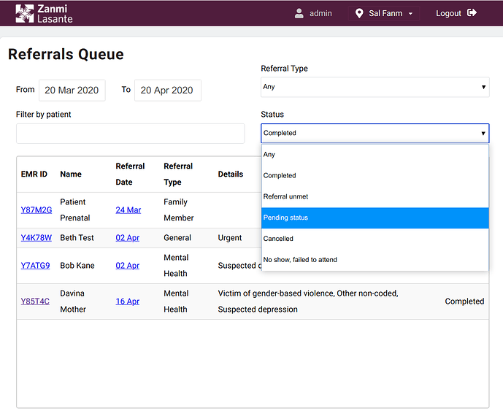The width and height of the screenshot is (503, 411).
Task: Click the Family Member referral type cell
Action: (179, 210)
